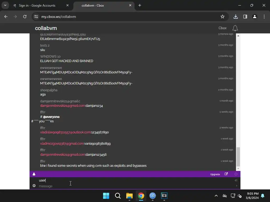Open the taskbar clock showing 9:05 PM
The image size is (270, 202).
[x=252, y=196]
